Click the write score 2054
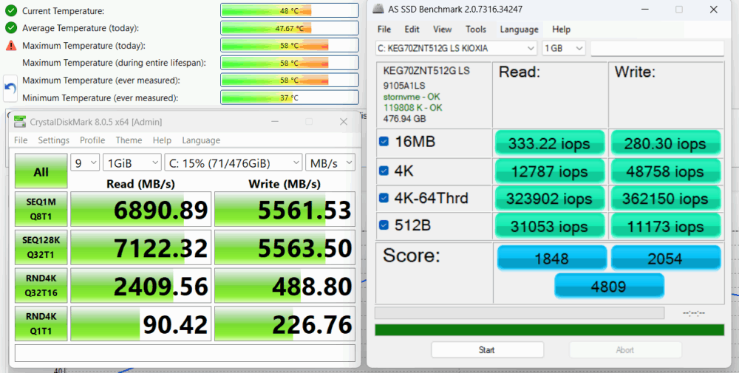Image resolution: width=739 pixels, height=373 pixels. tap(666, 258)
